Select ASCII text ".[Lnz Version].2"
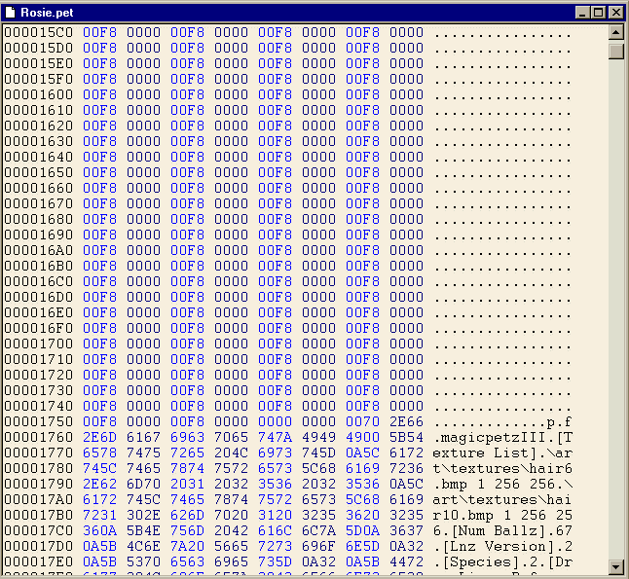The width and height of the screenshot is (629, 579). click(x=502, y=546)
